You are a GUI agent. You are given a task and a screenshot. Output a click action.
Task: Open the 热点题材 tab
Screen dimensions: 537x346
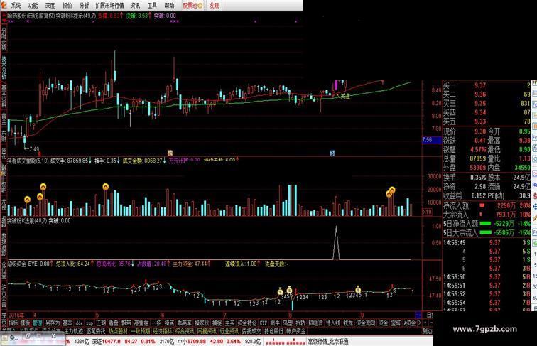click(x=118, y=331)
